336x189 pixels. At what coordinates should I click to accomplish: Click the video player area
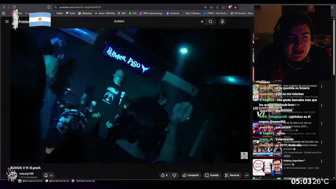[x=130, y=96]
